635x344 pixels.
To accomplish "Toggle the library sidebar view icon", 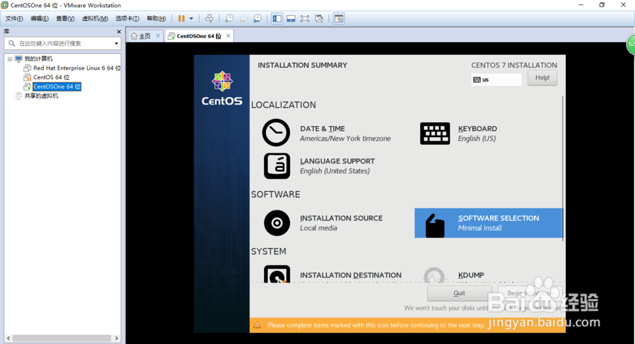I will click(x=277, y=18).
